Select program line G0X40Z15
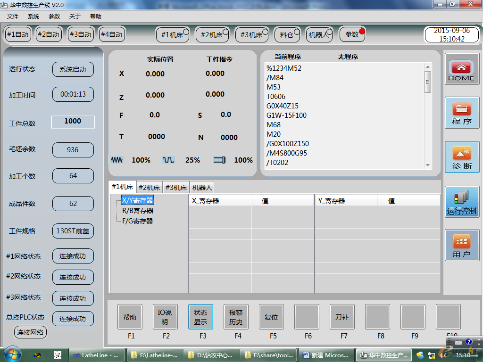Image resolution: width=483 pixels, height=362 pixels. tap(283, 106)
